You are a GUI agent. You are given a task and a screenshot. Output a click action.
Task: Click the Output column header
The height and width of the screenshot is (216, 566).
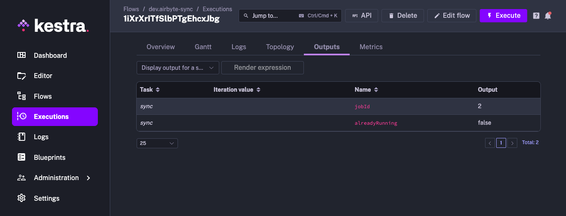488,90
